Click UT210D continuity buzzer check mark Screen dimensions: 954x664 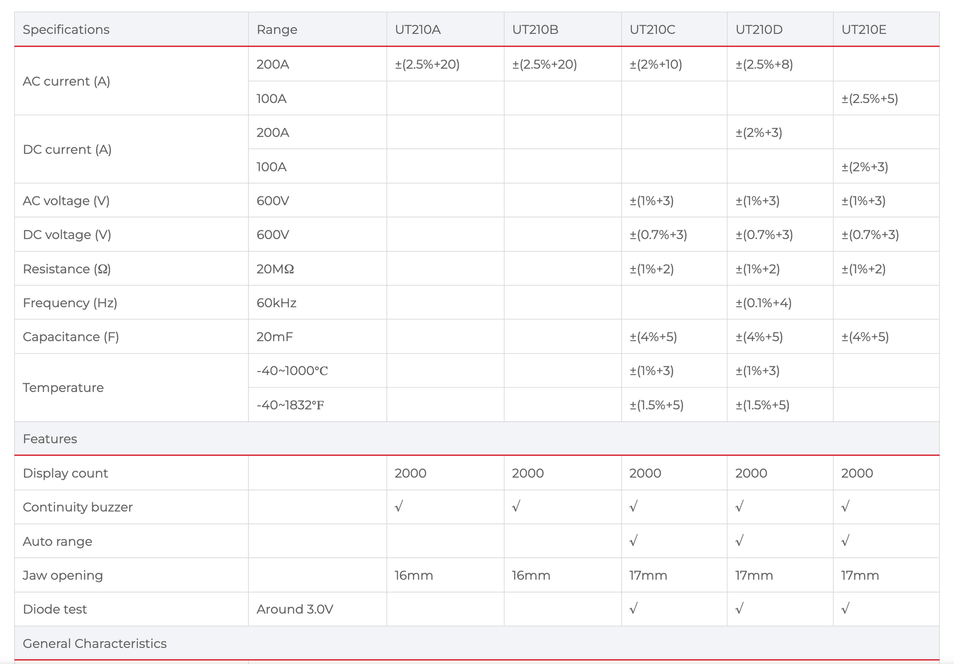pos(740,507)
